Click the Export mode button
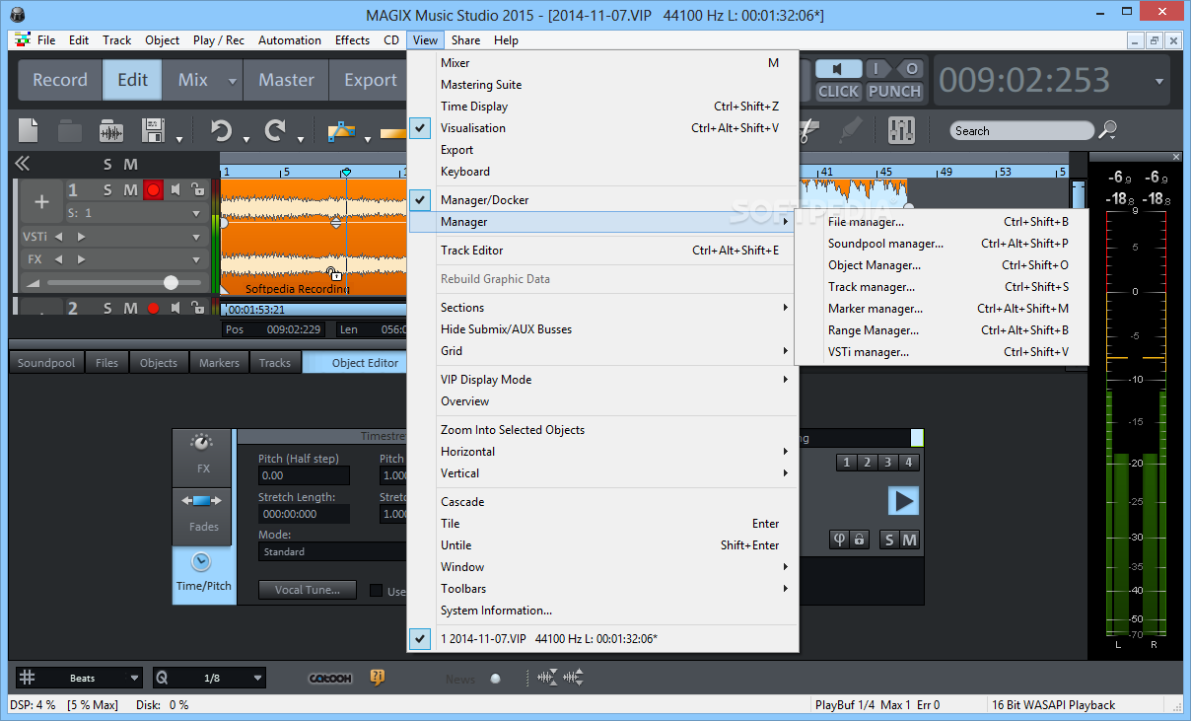The height and width of the screenshot is (721, 1191). [x=370, y=81]
